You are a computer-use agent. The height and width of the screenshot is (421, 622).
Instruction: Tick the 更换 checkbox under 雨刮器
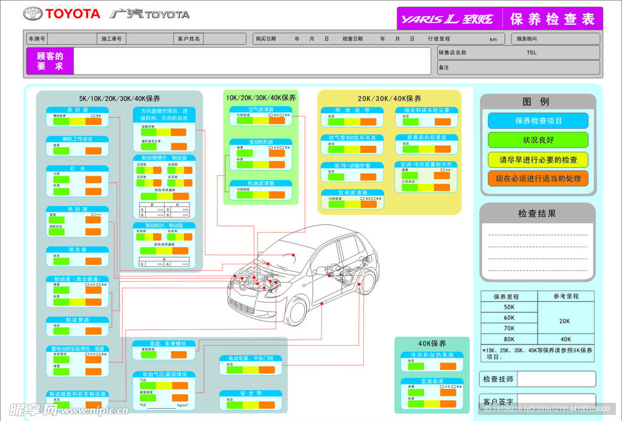pyautogui.click(x=93, y=115)
